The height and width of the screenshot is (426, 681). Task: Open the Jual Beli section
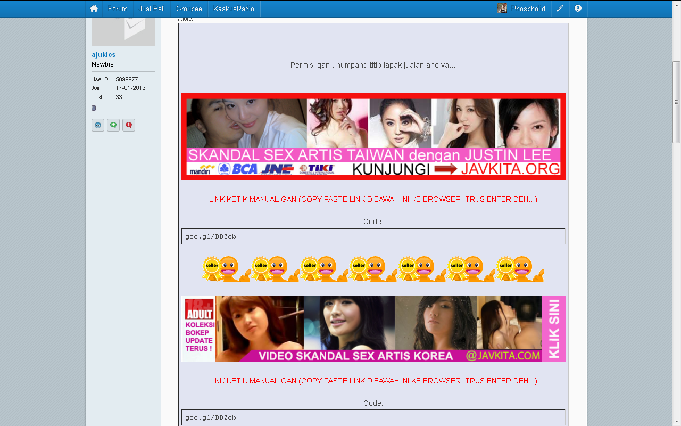click(x=152, y=9)
